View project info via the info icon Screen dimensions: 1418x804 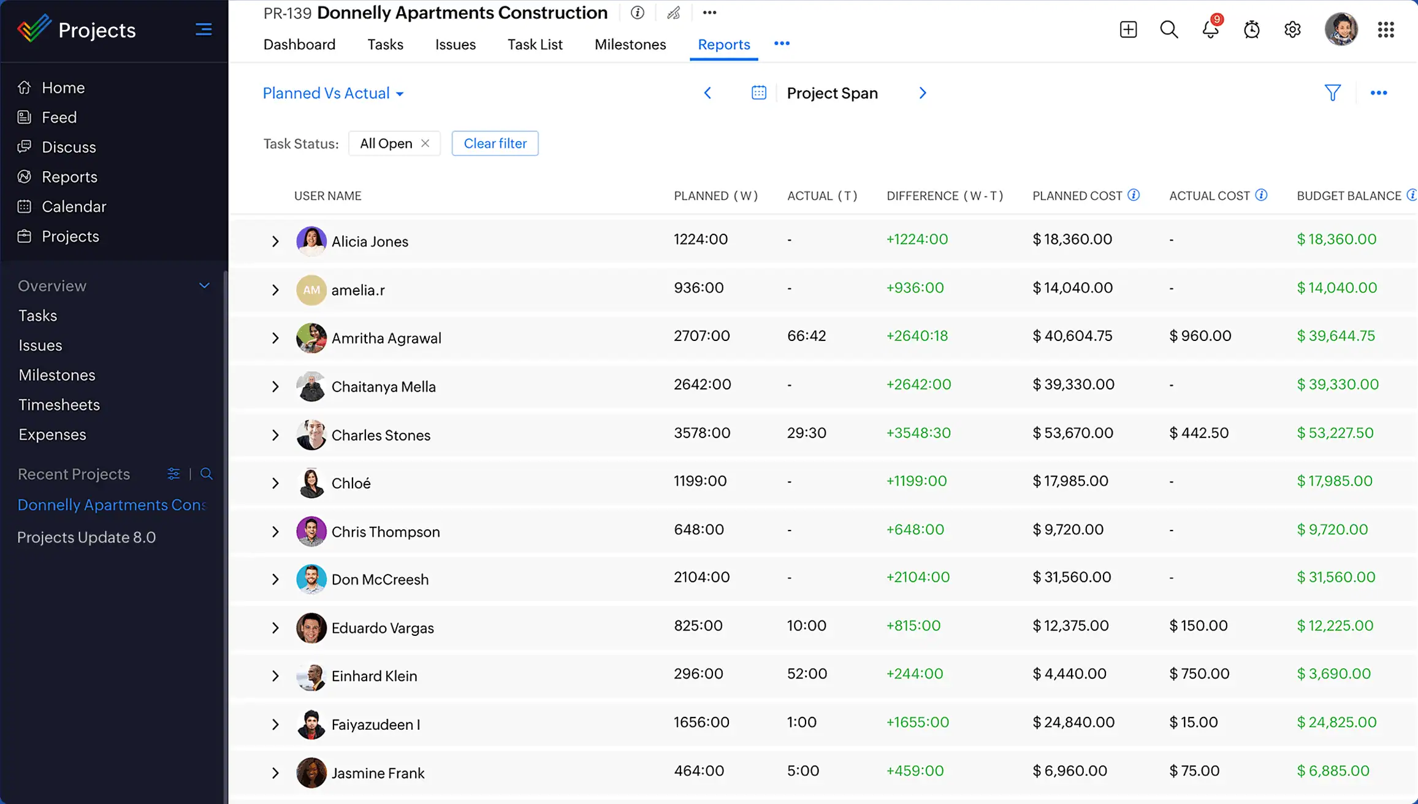tap(637, 12)
